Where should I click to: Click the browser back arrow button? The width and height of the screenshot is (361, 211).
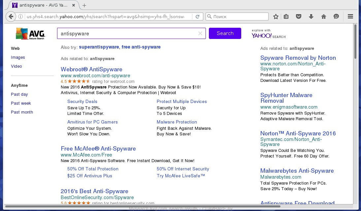[11, 17]
